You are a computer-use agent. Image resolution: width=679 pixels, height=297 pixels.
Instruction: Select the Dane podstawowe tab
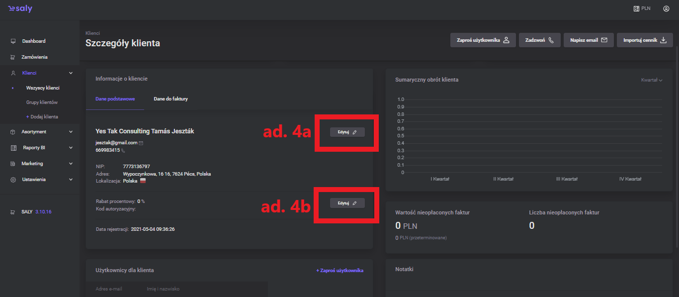coord(115,99)
